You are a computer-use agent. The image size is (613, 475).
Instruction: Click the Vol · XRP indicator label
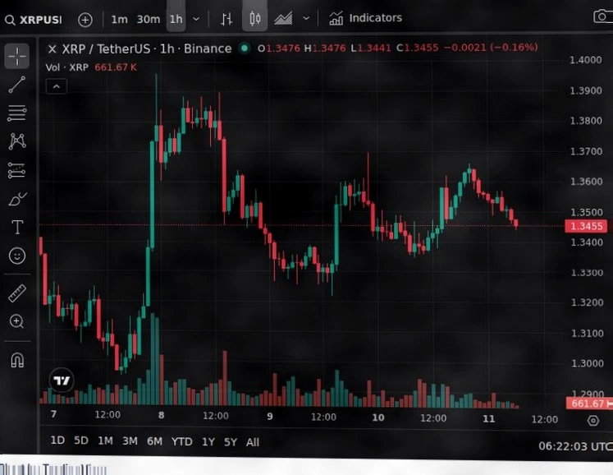[x=66, y=67]
